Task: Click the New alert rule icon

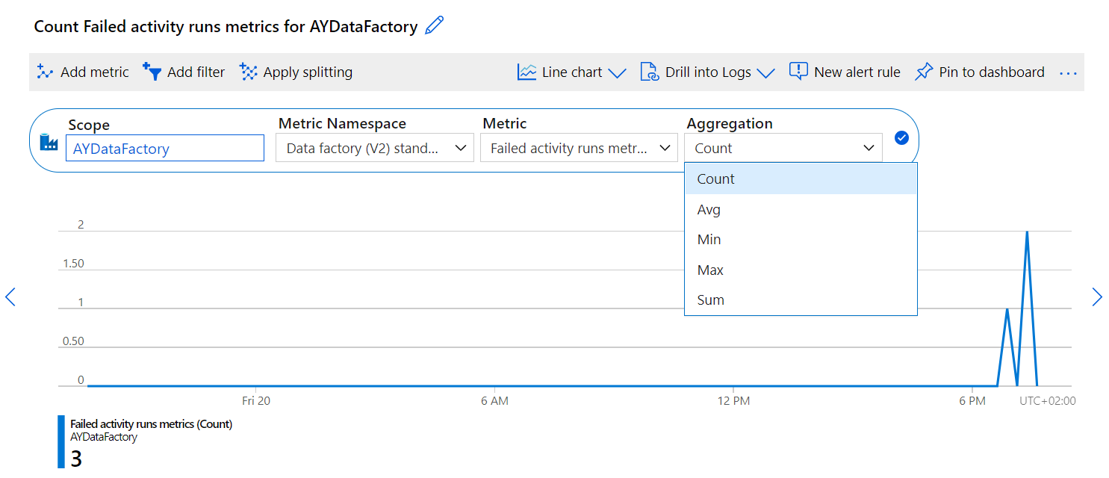Action: coord(798,72)
